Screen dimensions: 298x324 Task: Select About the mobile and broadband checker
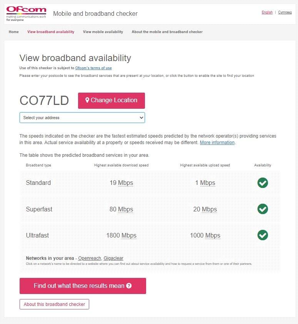pyautogui.click(x=167, y=32)
